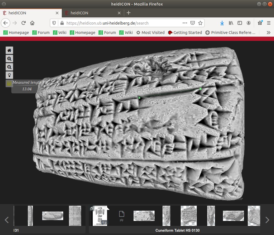274x235 pixels.
Task: Open tracking protection shield info
Action: point(54,23)
